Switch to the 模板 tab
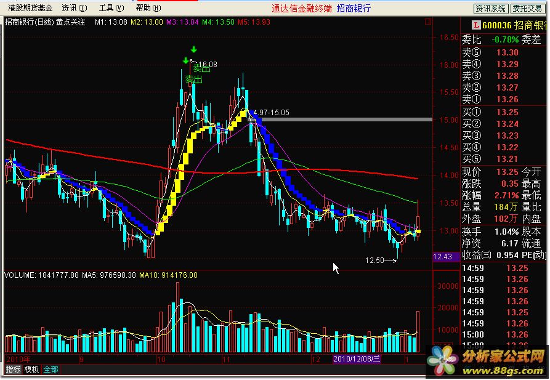This screenshot has height=380, width=550. (31, 369)
